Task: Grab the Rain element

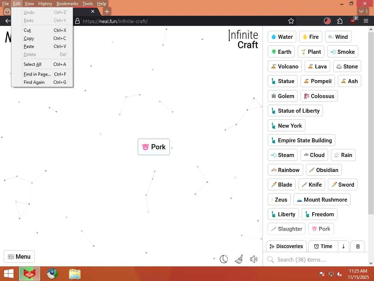Action: click(x=343, y=155)
